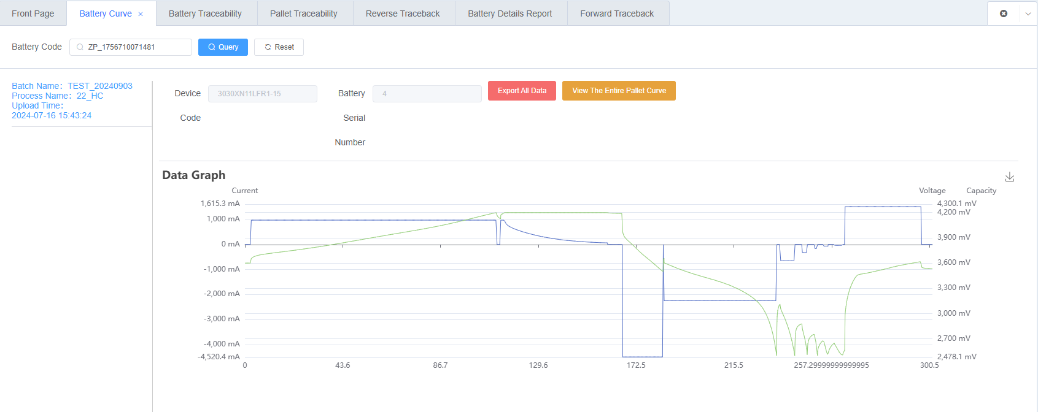Screen dimensions: 1038x412
Task: Click the 3,000 mV axis value
Action: click(x=953, y=313)
